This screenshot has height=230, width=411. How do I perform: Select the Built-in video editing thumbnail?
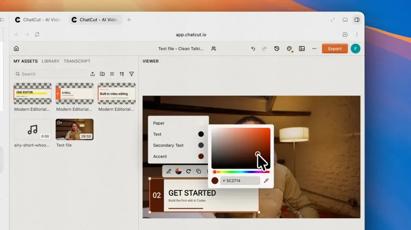[117, 94]
